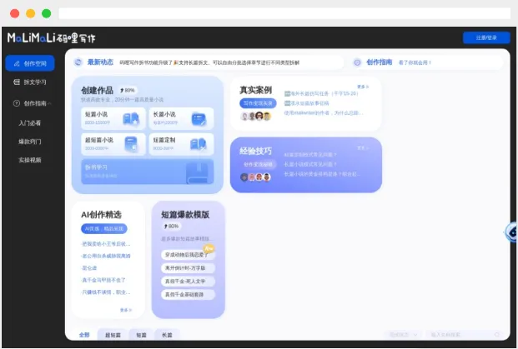
Task: Switch to the 全部 tab
Action: pos(84,335)
